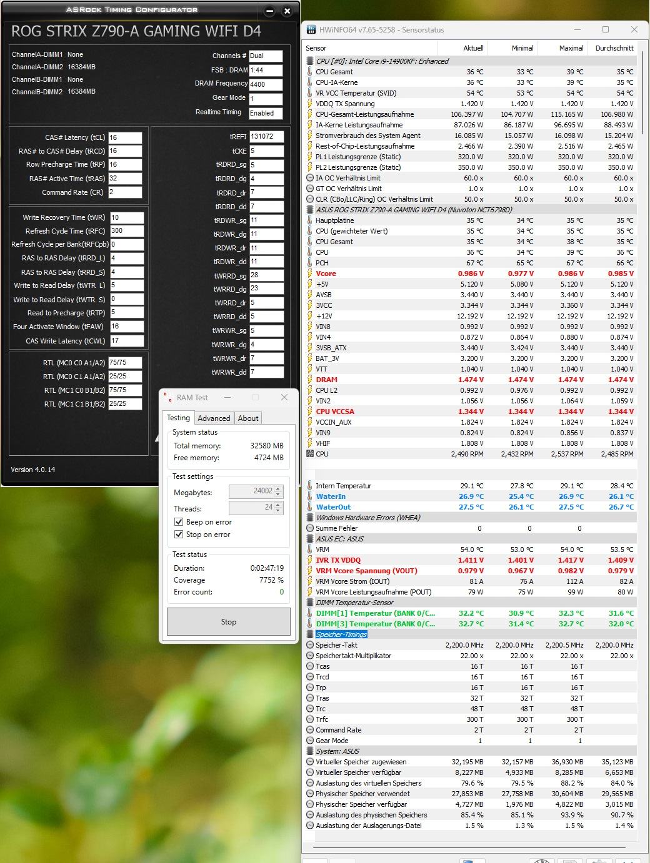
Task: Click the RTL (MC0 C0 A1/A2) field
Action: (x=125, y=362)
